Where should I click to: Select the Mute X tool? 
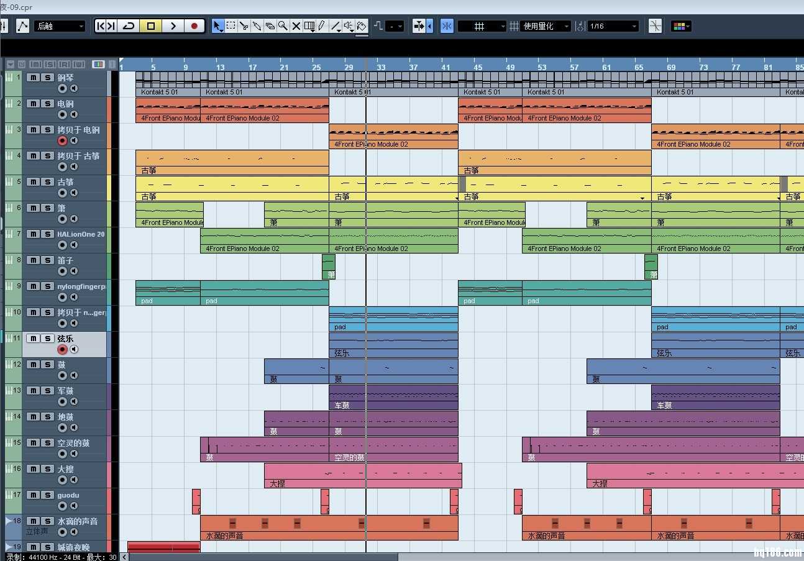pyautogui.click(x=296, y=26)
